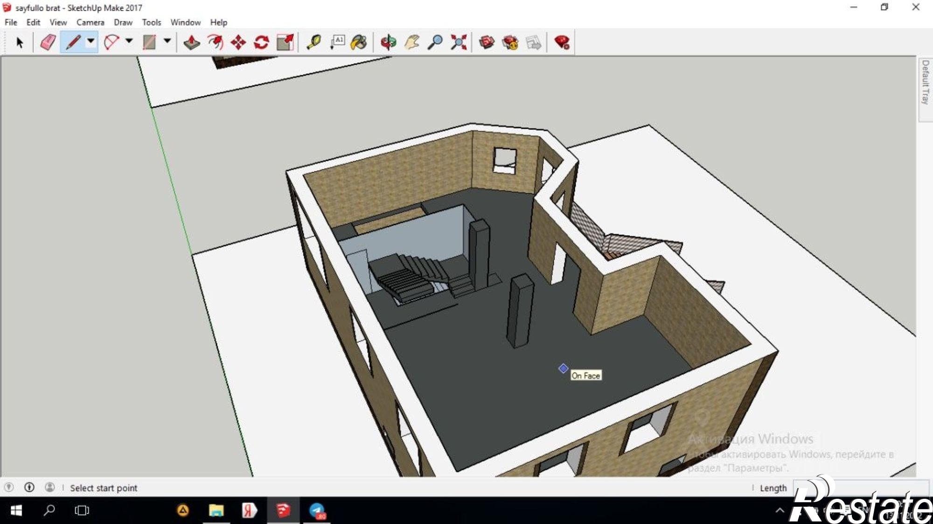Open the Camera menu
This screenshot has width=933, height=524.
(90, 22)
